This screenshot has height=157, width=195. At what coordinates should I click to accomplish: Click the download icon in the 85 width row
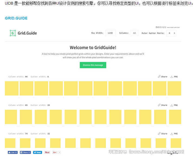point(172,105)
